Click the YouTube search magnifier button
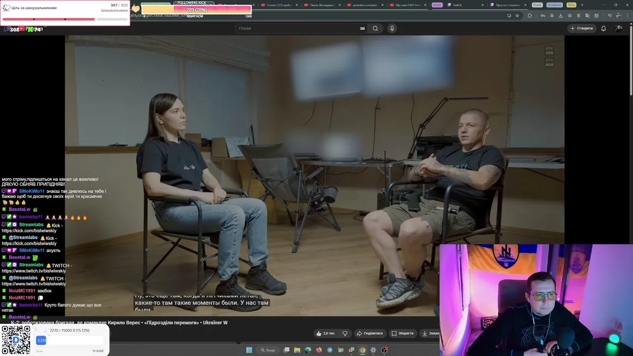The width and height of the screenshot is (633, 356). pyautogui.click(x=375, y=28)
